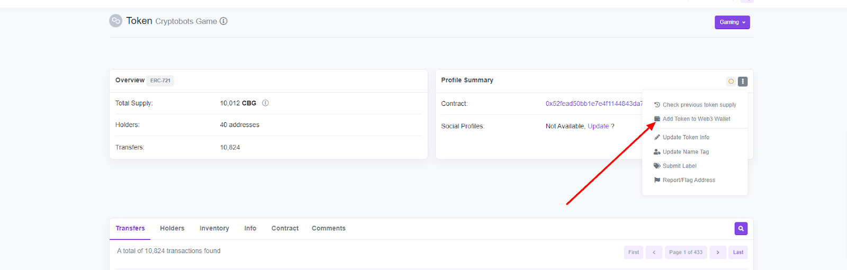Click the Profile Summary heading
Screen dimensions: 847x270
click(x=467, y=80)
